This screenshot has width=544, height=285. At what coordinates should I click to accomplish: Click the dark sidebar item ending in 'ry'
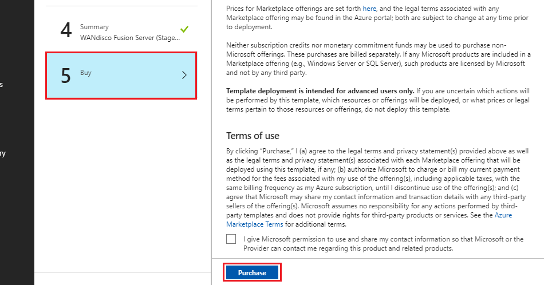click(3, 153)
